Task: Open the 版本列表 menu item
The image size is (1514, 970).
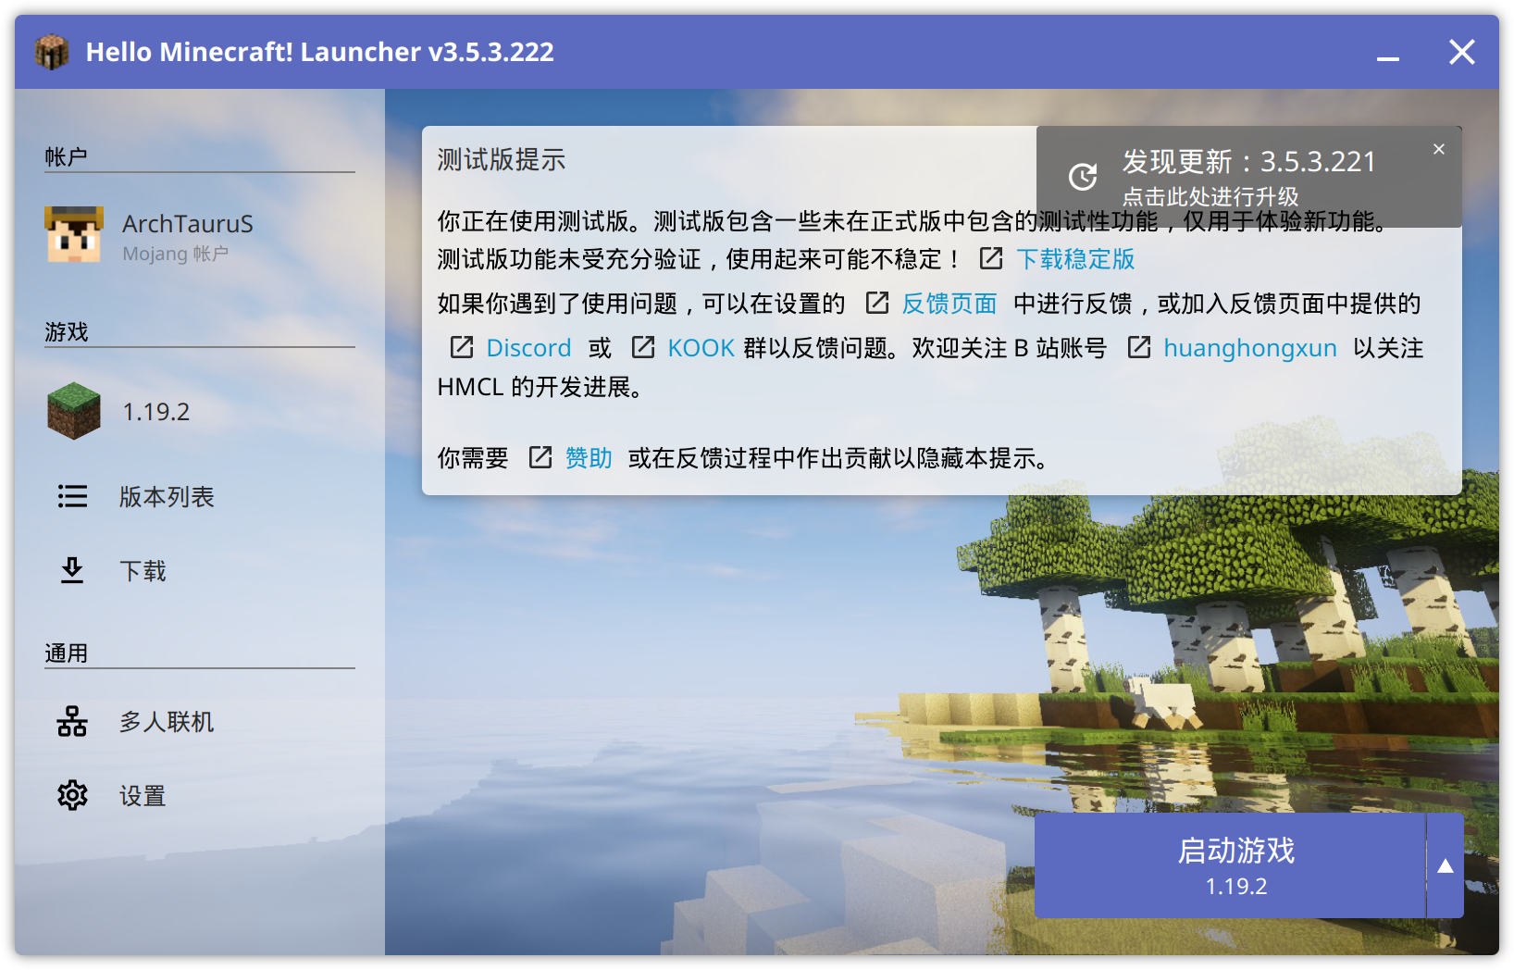Action: click(x=200, y=496)
